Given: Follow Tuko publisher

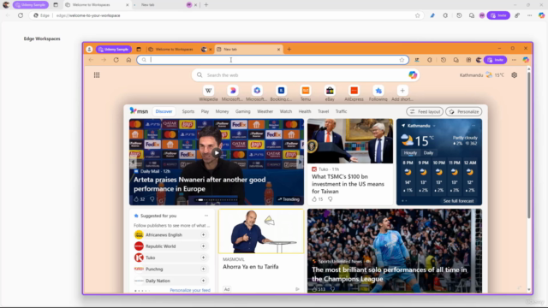Looking at the screenshot, I should (203, 258).
